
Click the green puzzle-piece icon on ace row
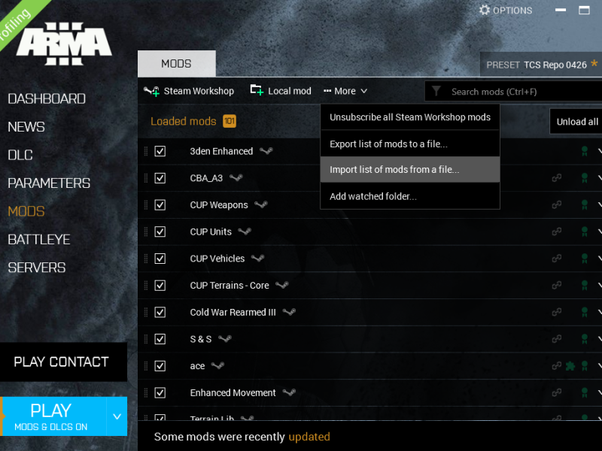[570, 366]
